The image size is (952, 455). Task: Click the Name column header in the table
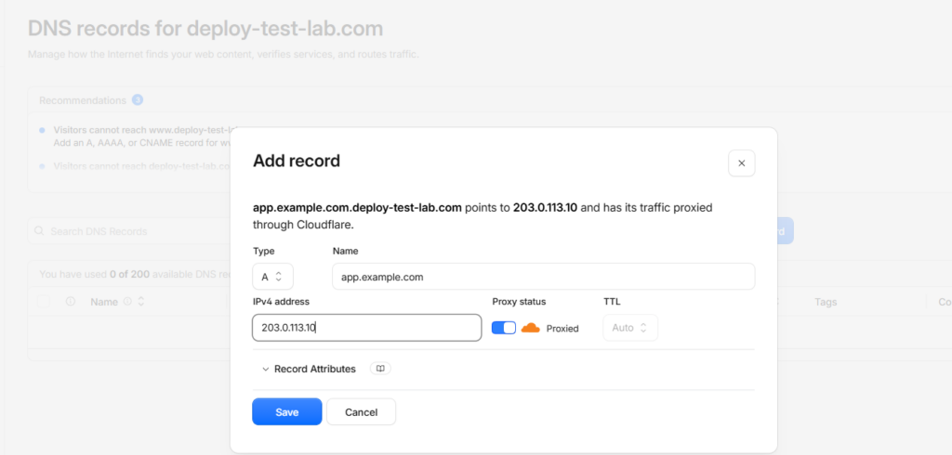(104, 302)
